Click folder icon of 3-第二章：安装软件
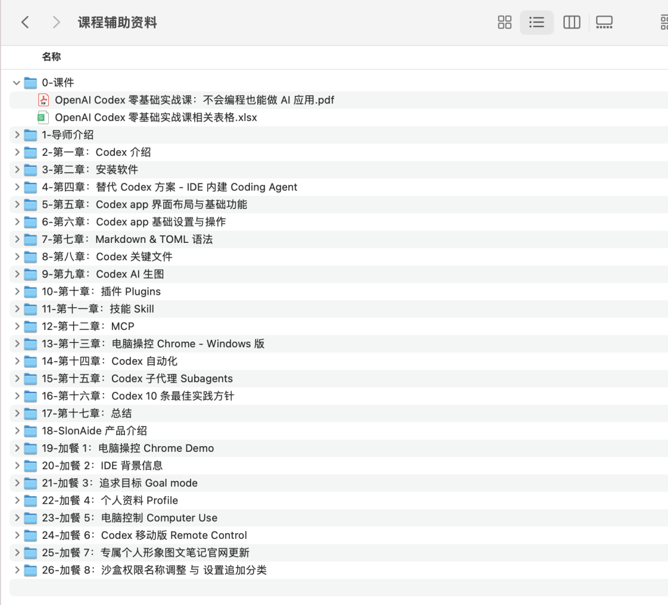This screenshot has height=605, width=668. (30, 170)
